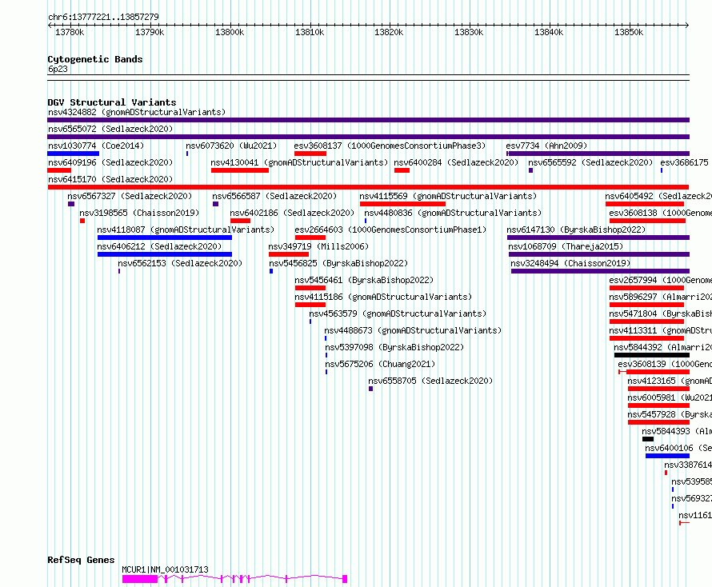The width and height of the screenshot is (712, 587).
Task: Open nsv4480836 gnomADStructuralVariants entry
Action: tap(453, 213)
